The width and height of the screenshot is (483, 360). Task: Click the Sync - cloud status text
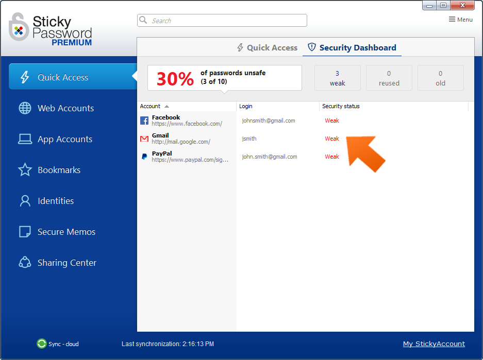63,344
